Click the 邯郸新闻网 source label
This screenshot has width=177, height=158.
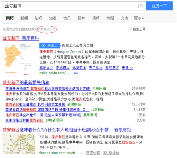54,120
